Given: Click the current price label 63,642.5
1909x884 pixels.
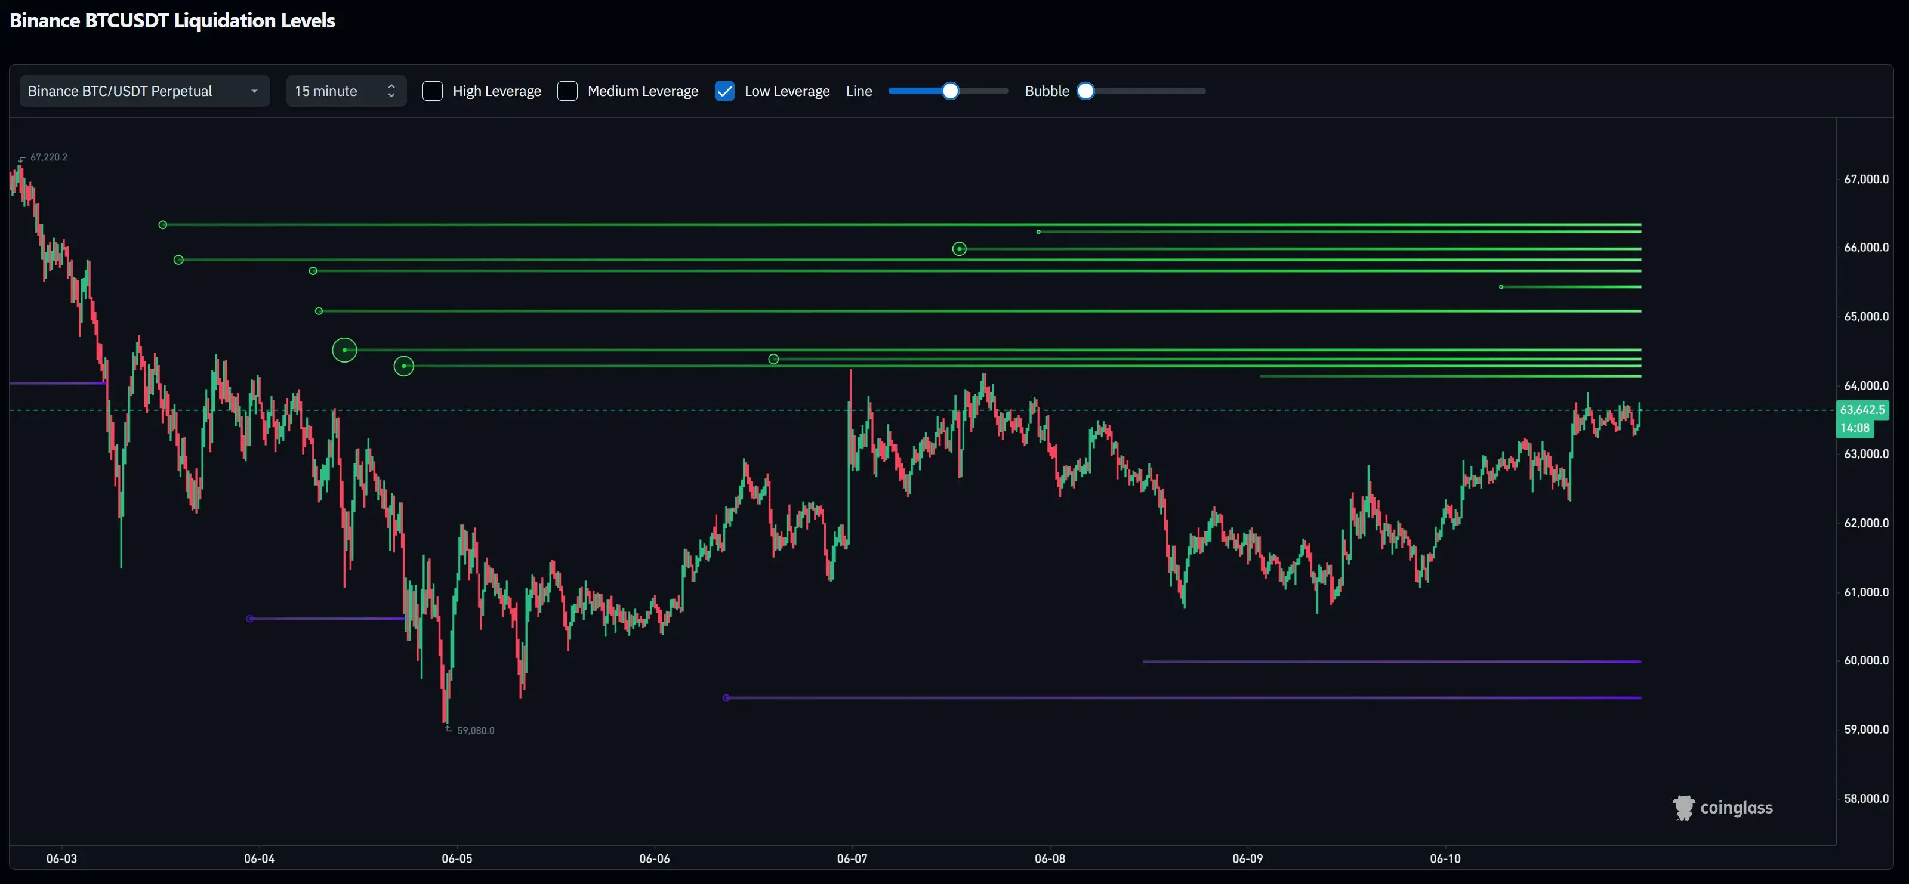Looking at the screenshot, I should click(x=1862, y=410).
